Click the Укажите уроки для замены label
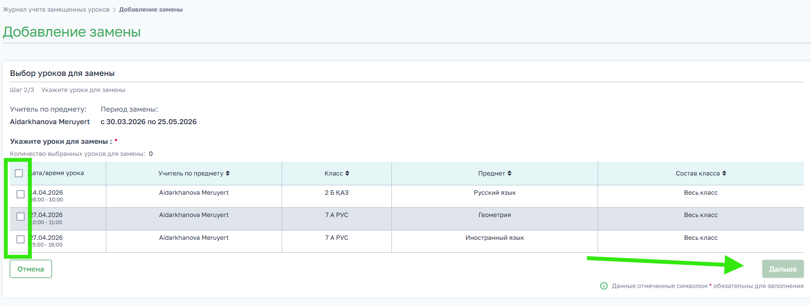 point(61,141)
